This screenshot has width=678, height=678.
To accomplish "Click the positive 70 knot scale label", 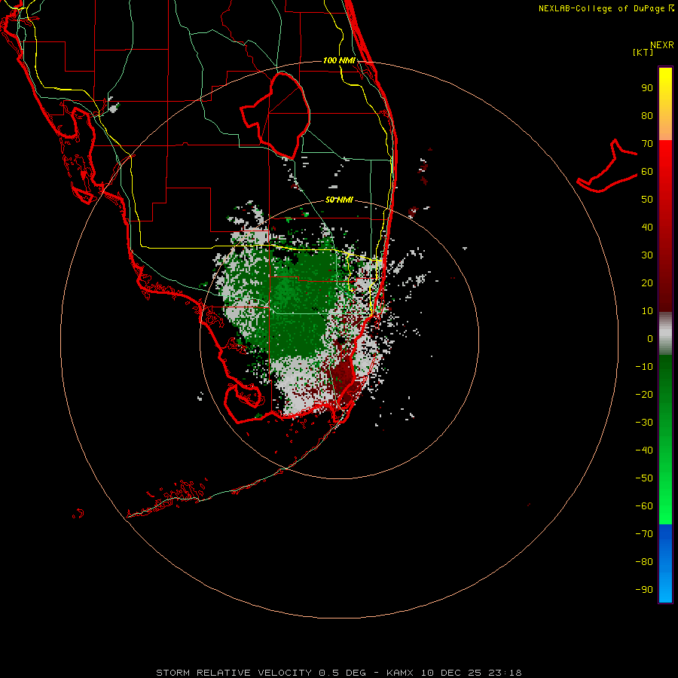I will click(x=647, y=144).
